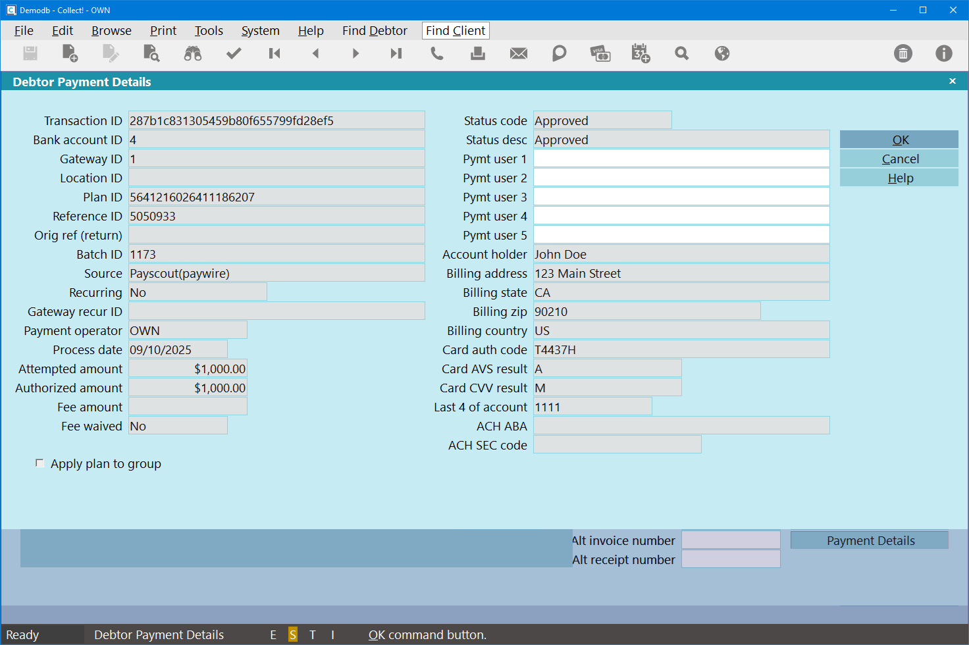Click the new document icon in toolbar
969x645 pixels.
[70, 54]
